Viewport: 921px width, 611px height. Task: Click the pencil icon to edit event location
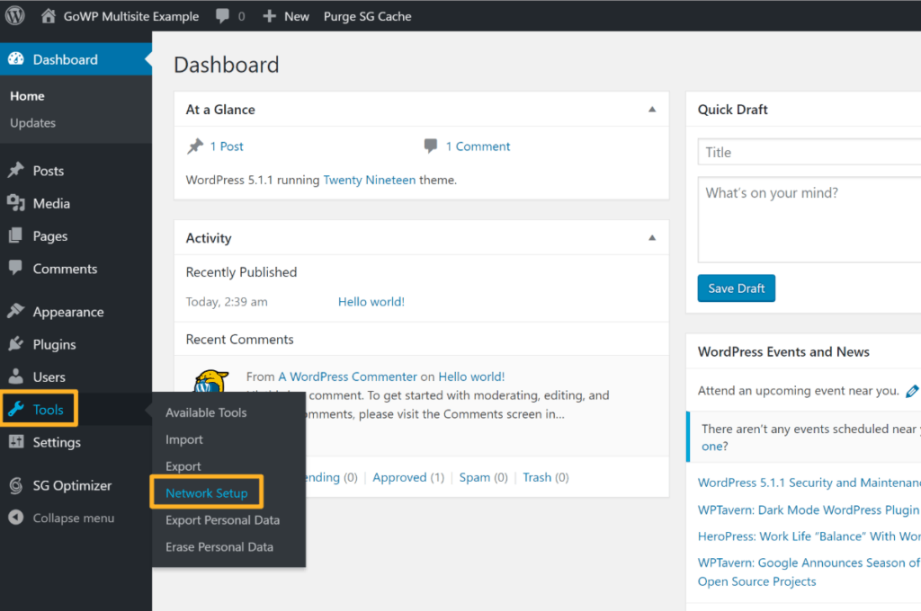pos(912,391)
